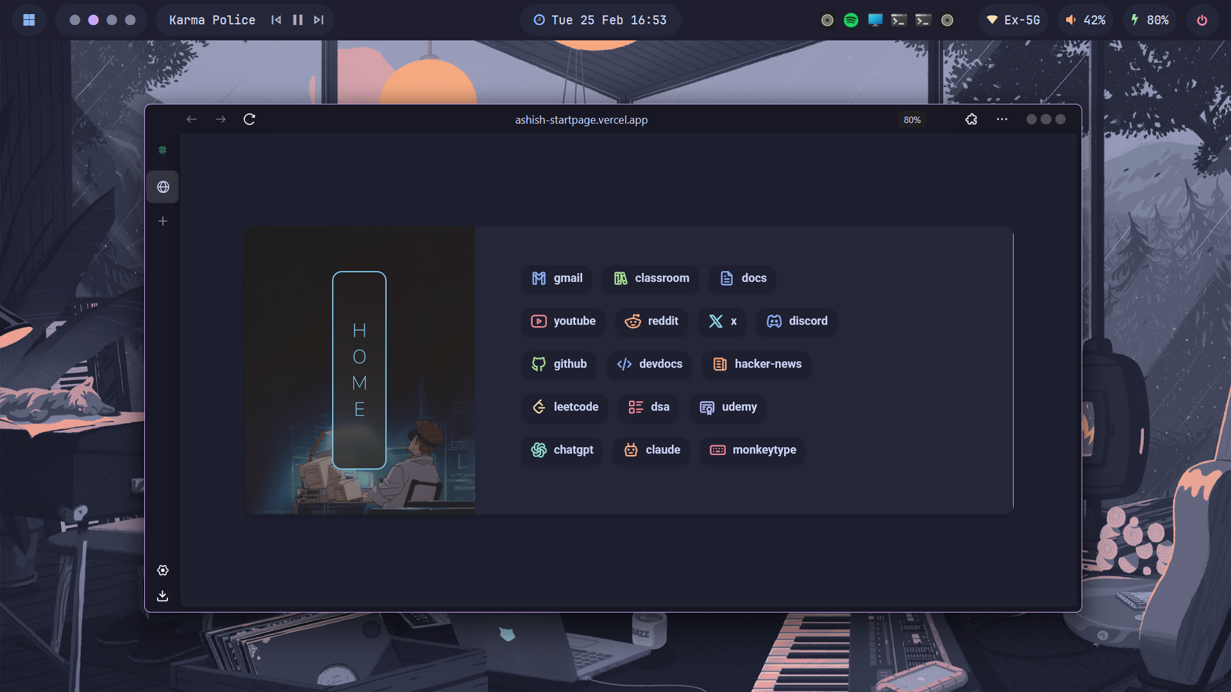
Task: Open the downloads icon in the sidebar
Action: pyautogui.click(x=163, y=596)
